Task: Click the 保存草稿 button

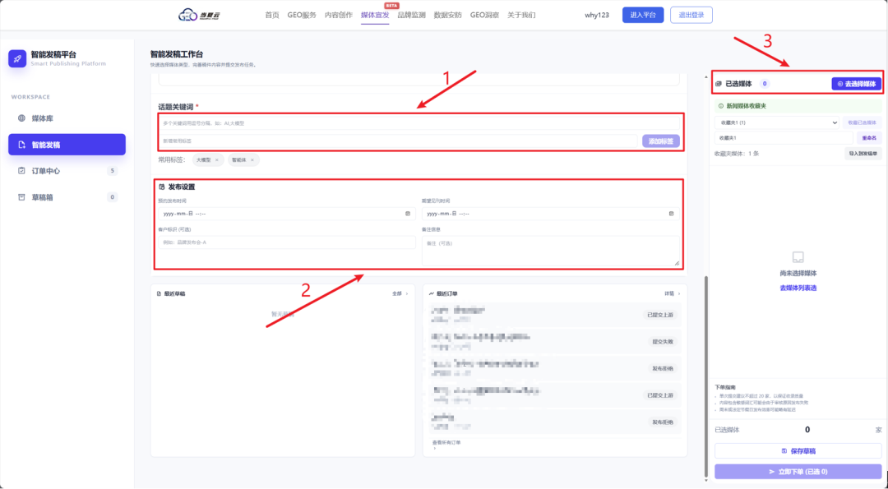Action: (798, 451)
